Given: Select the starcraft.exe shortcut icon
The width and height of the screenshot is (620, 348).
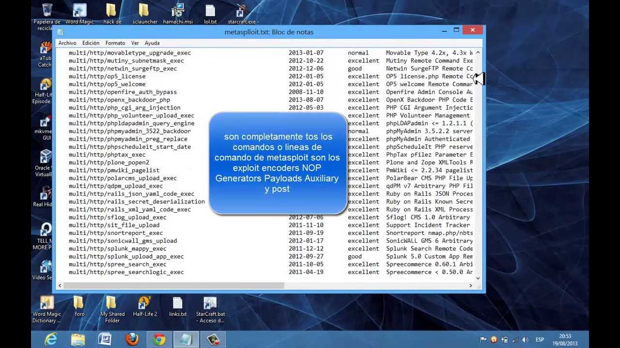Looking at the screenshot, I should click(243, 14).
